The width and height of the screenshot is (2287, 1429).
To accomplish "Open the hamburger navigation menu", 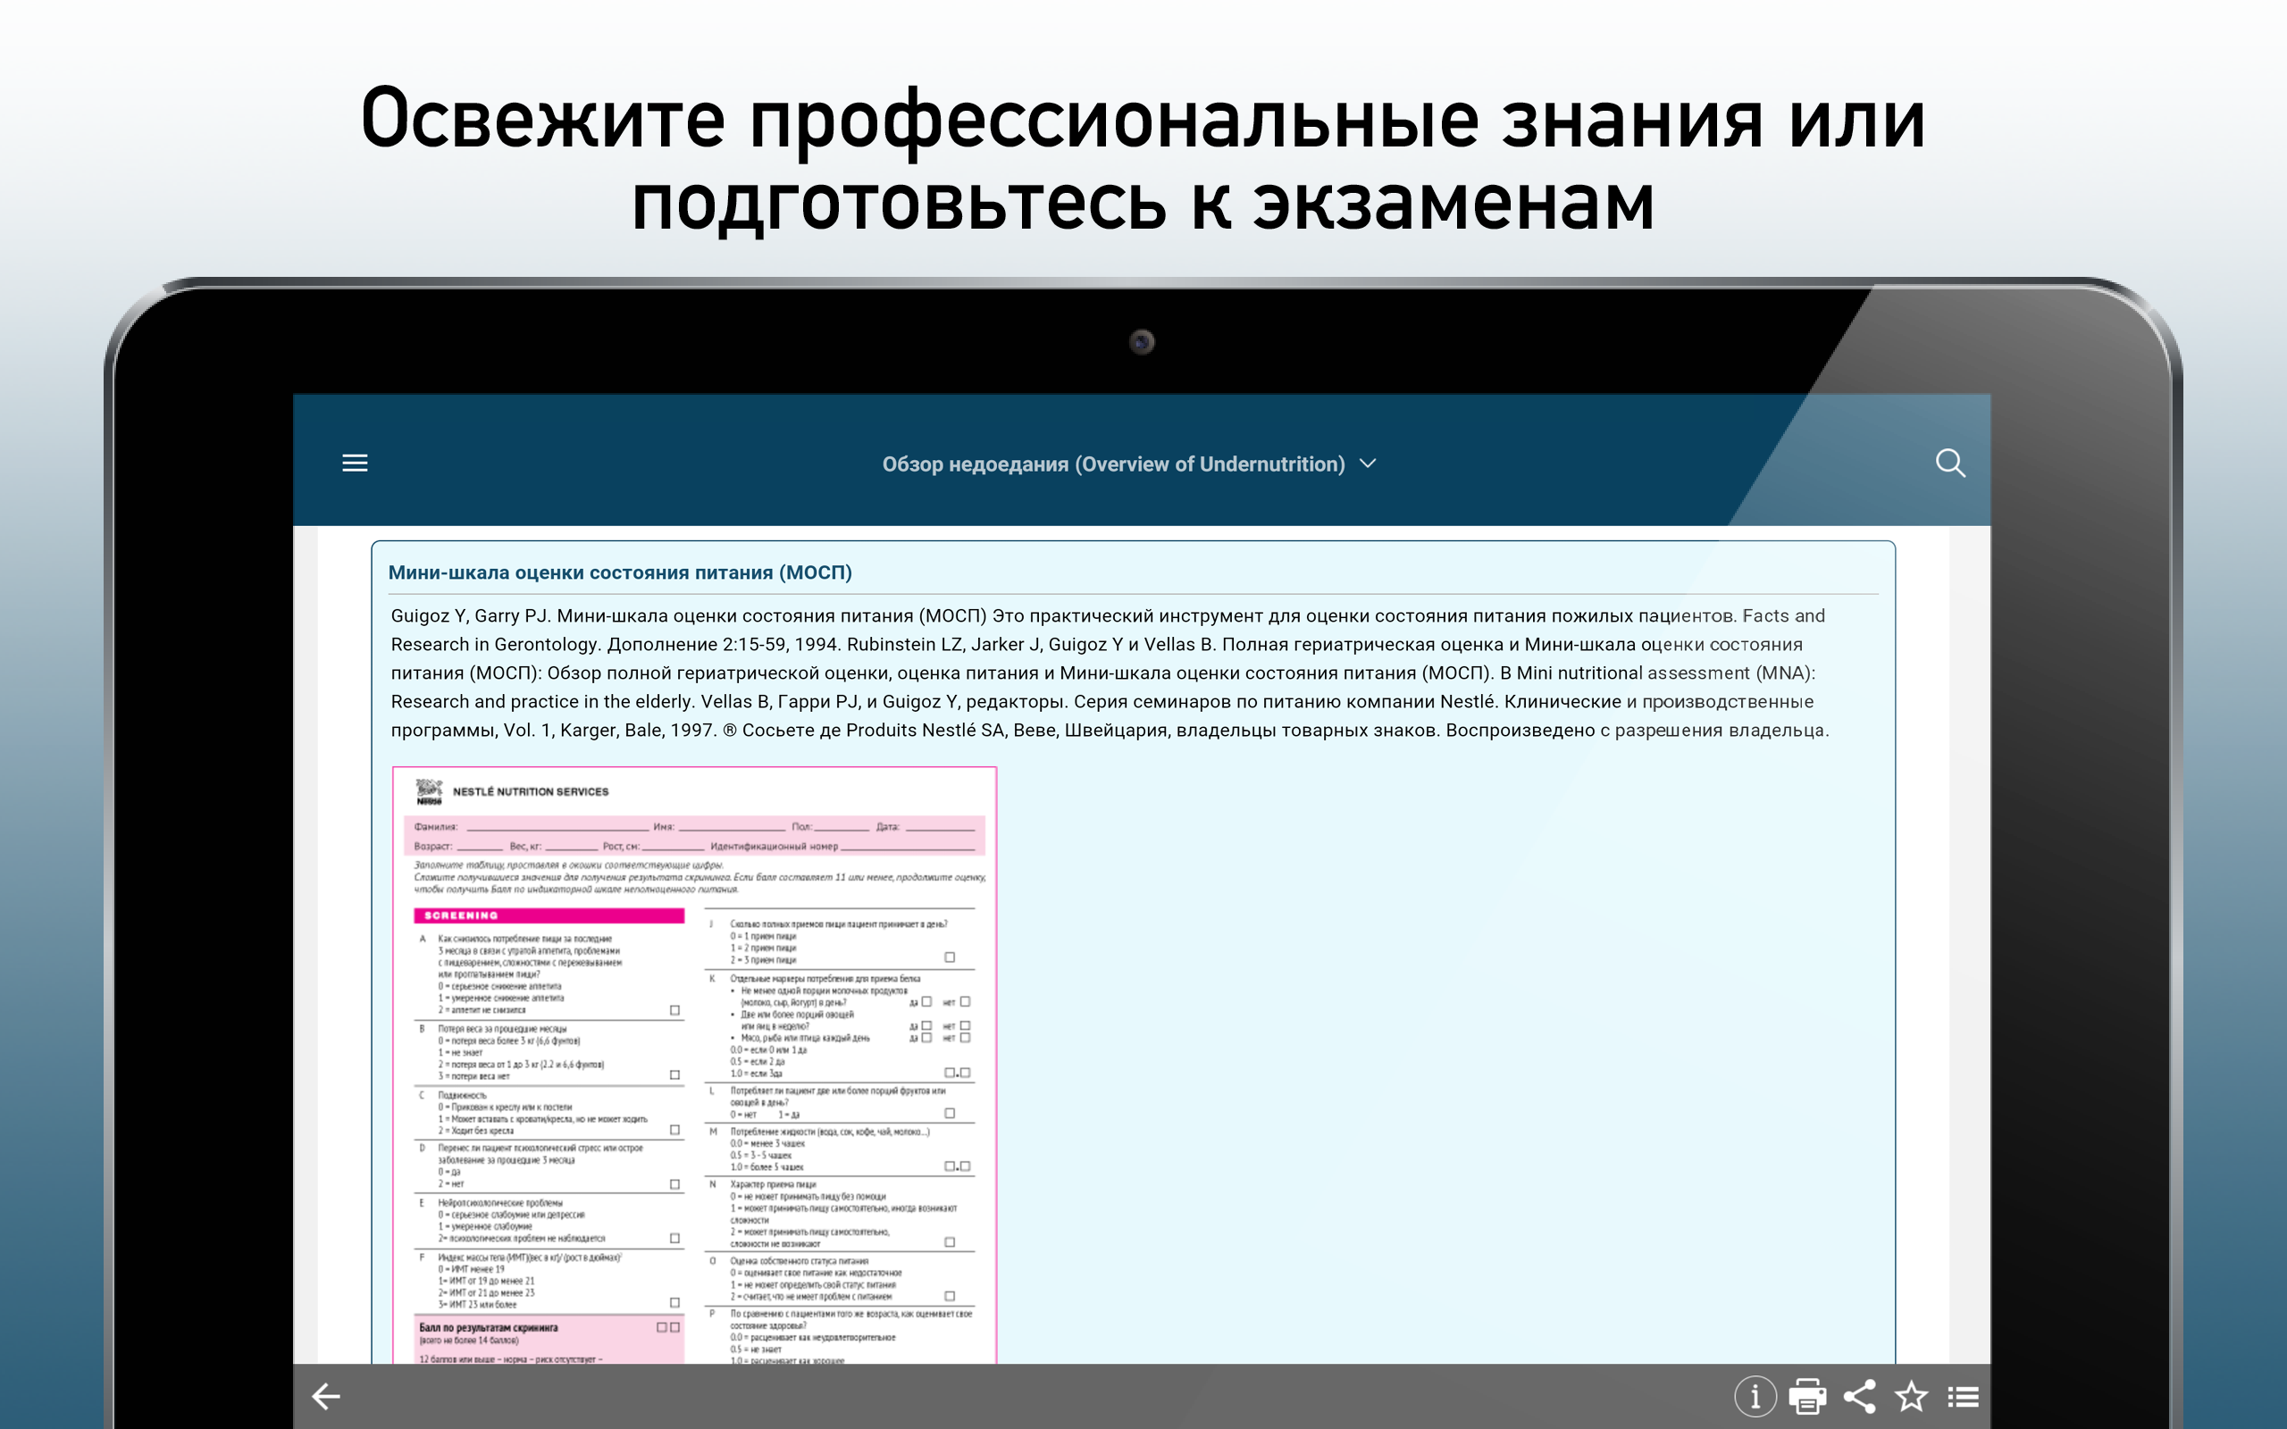I will click(x=355, y=464).
